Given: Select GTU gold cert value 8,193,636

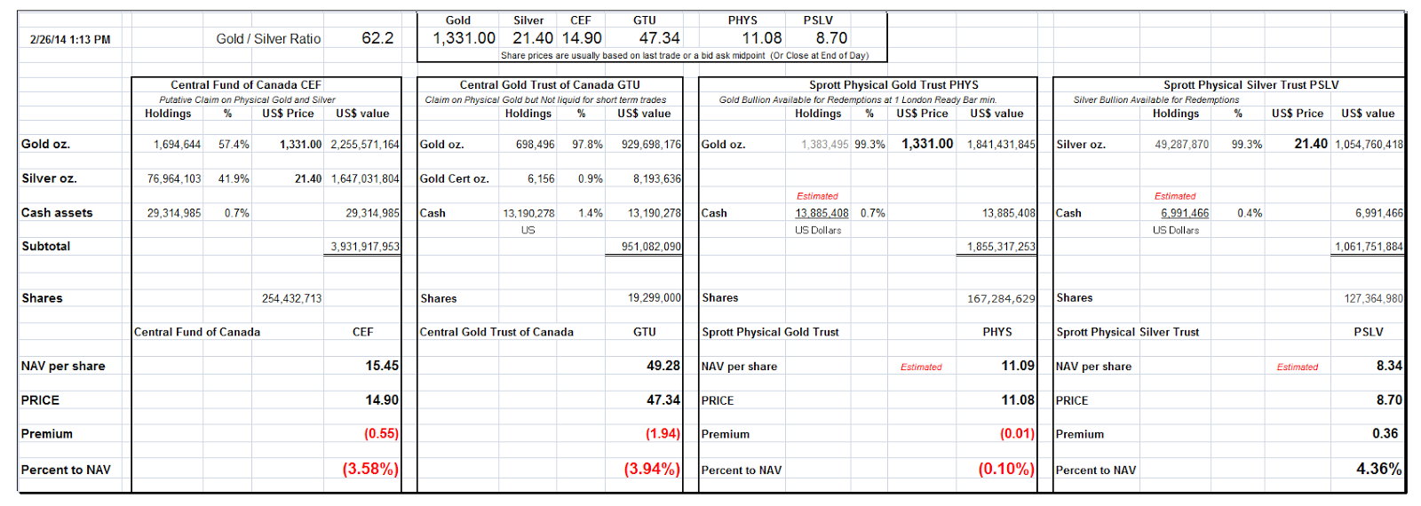Looking at the screenshot, I should click(657, 179).
